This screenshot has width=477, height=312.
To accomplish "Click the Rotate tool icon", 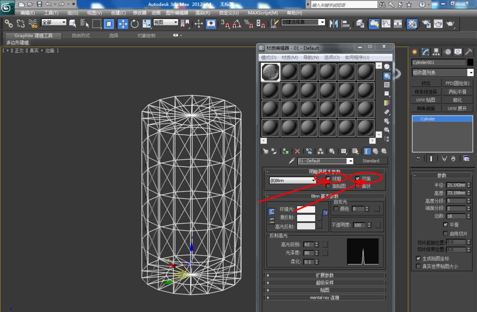I will click(x=135, y=24).
